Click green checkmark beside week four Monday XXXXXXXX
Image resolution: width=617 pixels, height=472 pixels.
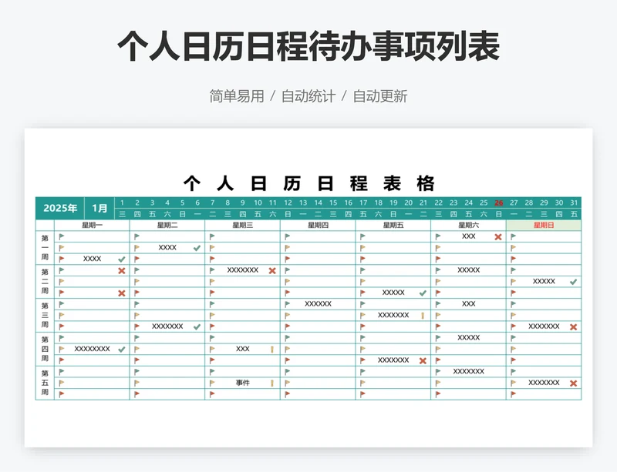coord(122,350)
